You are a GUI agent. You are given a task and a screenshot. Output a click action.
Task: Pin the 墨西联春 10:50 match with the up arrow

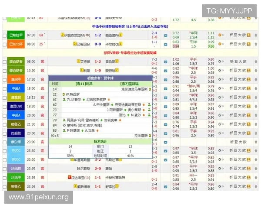pos(256,70)
